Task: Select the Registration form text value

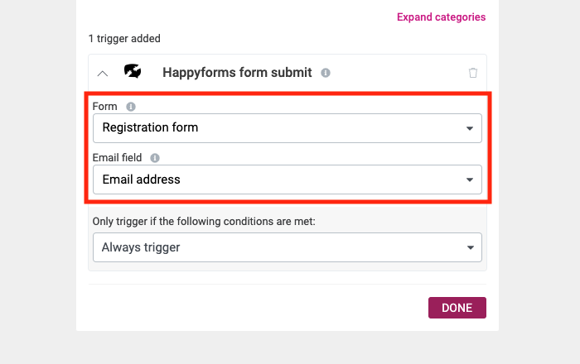Action: 150,127
